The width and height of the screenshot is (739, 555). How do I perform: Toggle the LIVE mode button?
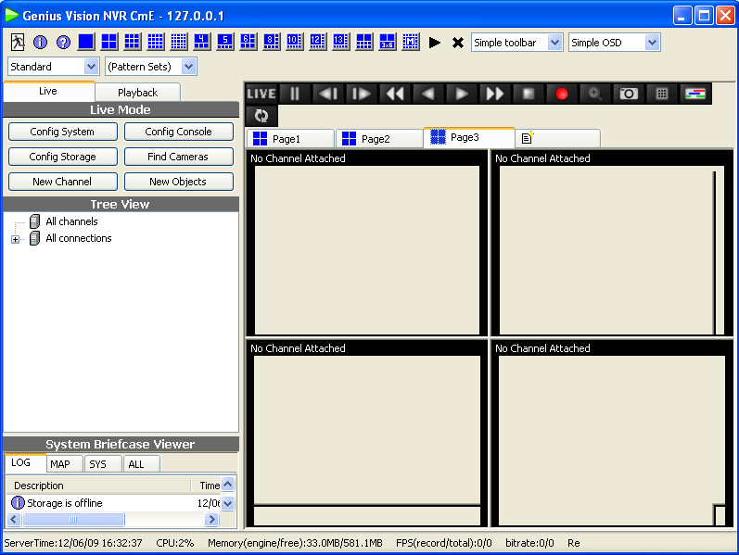point(261,94)
